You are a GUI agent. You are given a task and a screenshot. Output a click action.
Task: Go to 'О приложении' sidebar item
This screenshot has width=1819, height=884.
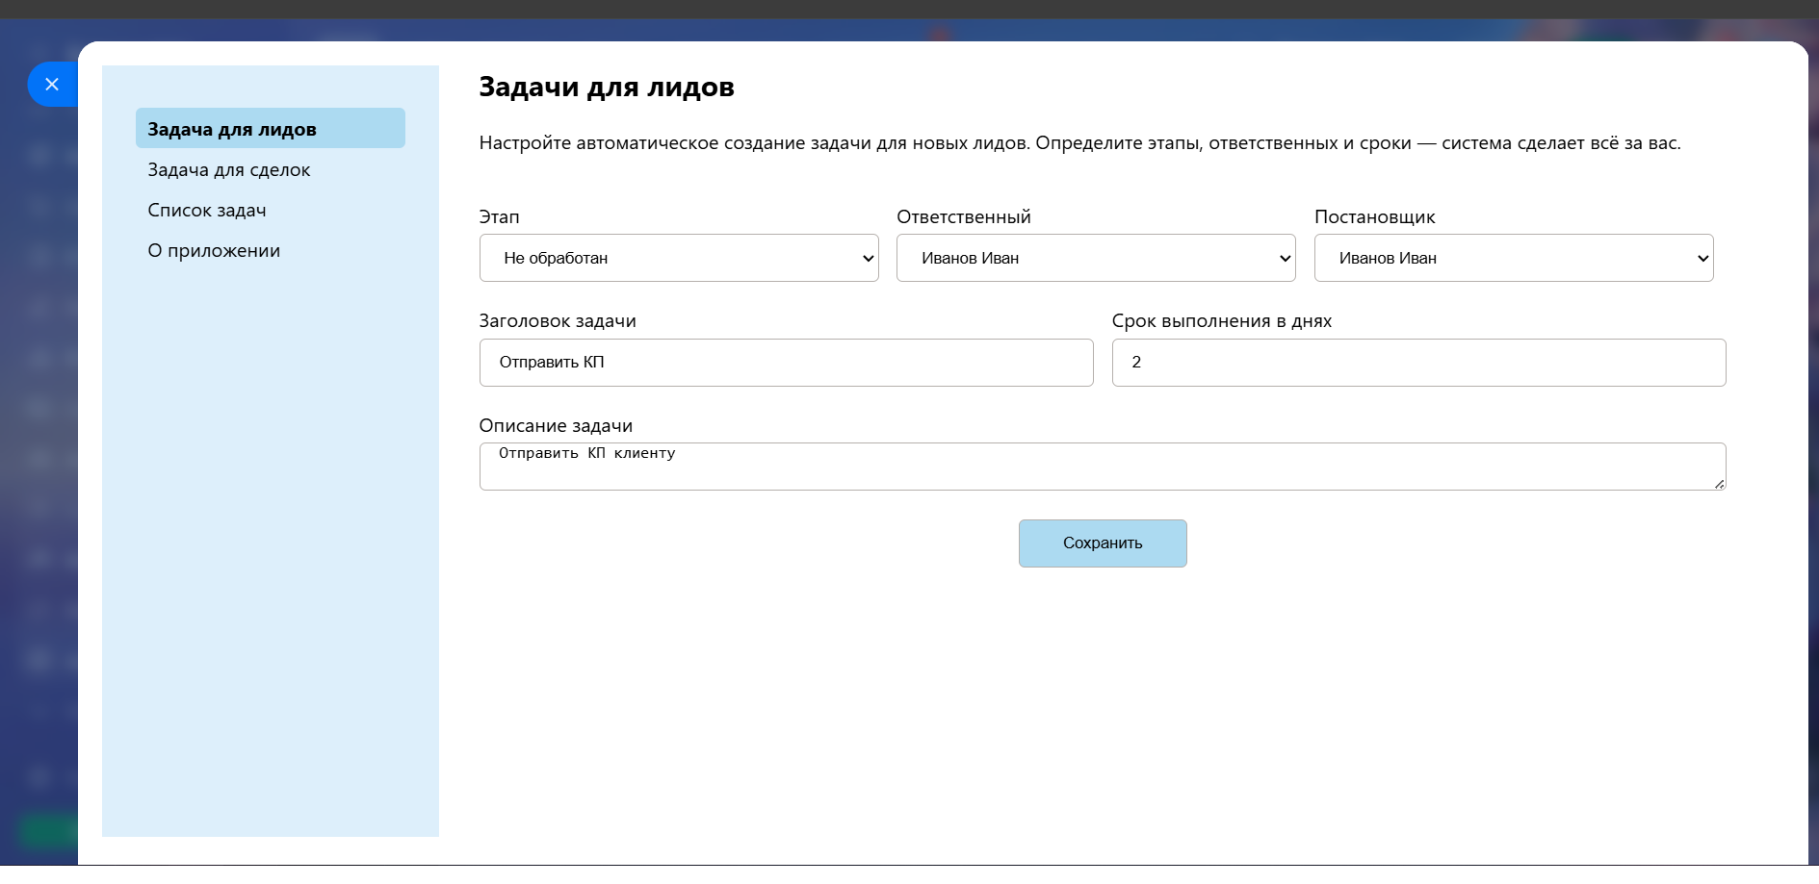[214, 251]
